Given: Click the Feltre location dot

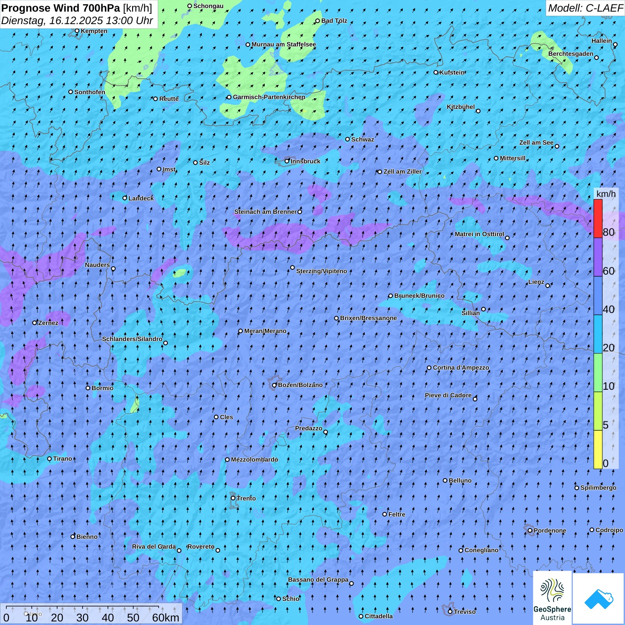Looking at the screenshot, I should click(x=385, y=514).
